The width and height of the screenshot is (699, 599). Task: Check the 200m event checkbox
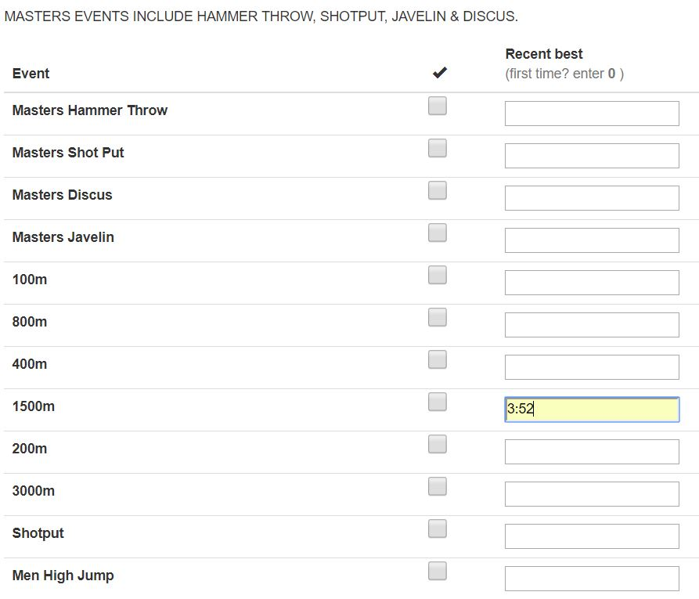[x=438, y=444]
